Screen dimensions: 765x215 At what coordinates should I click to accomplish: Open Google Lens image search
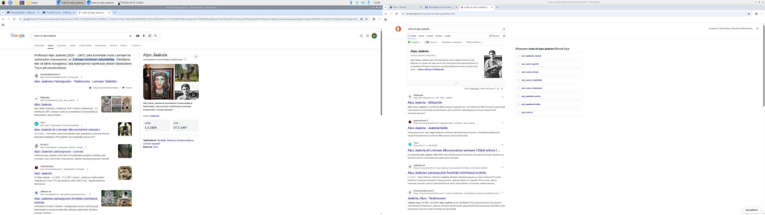pos(149,36)
